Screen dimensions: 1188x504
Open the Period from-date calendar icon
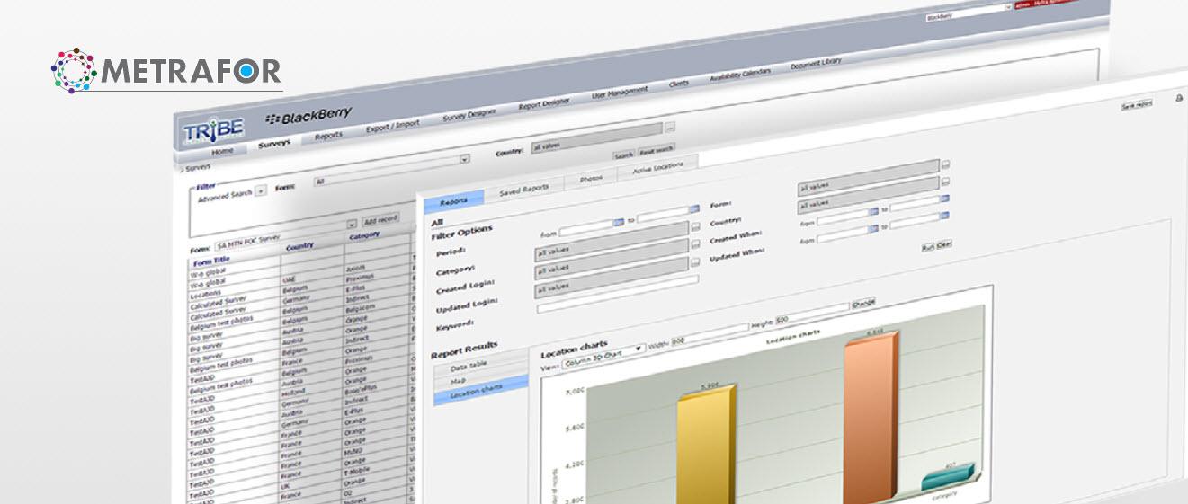point(618,222)
